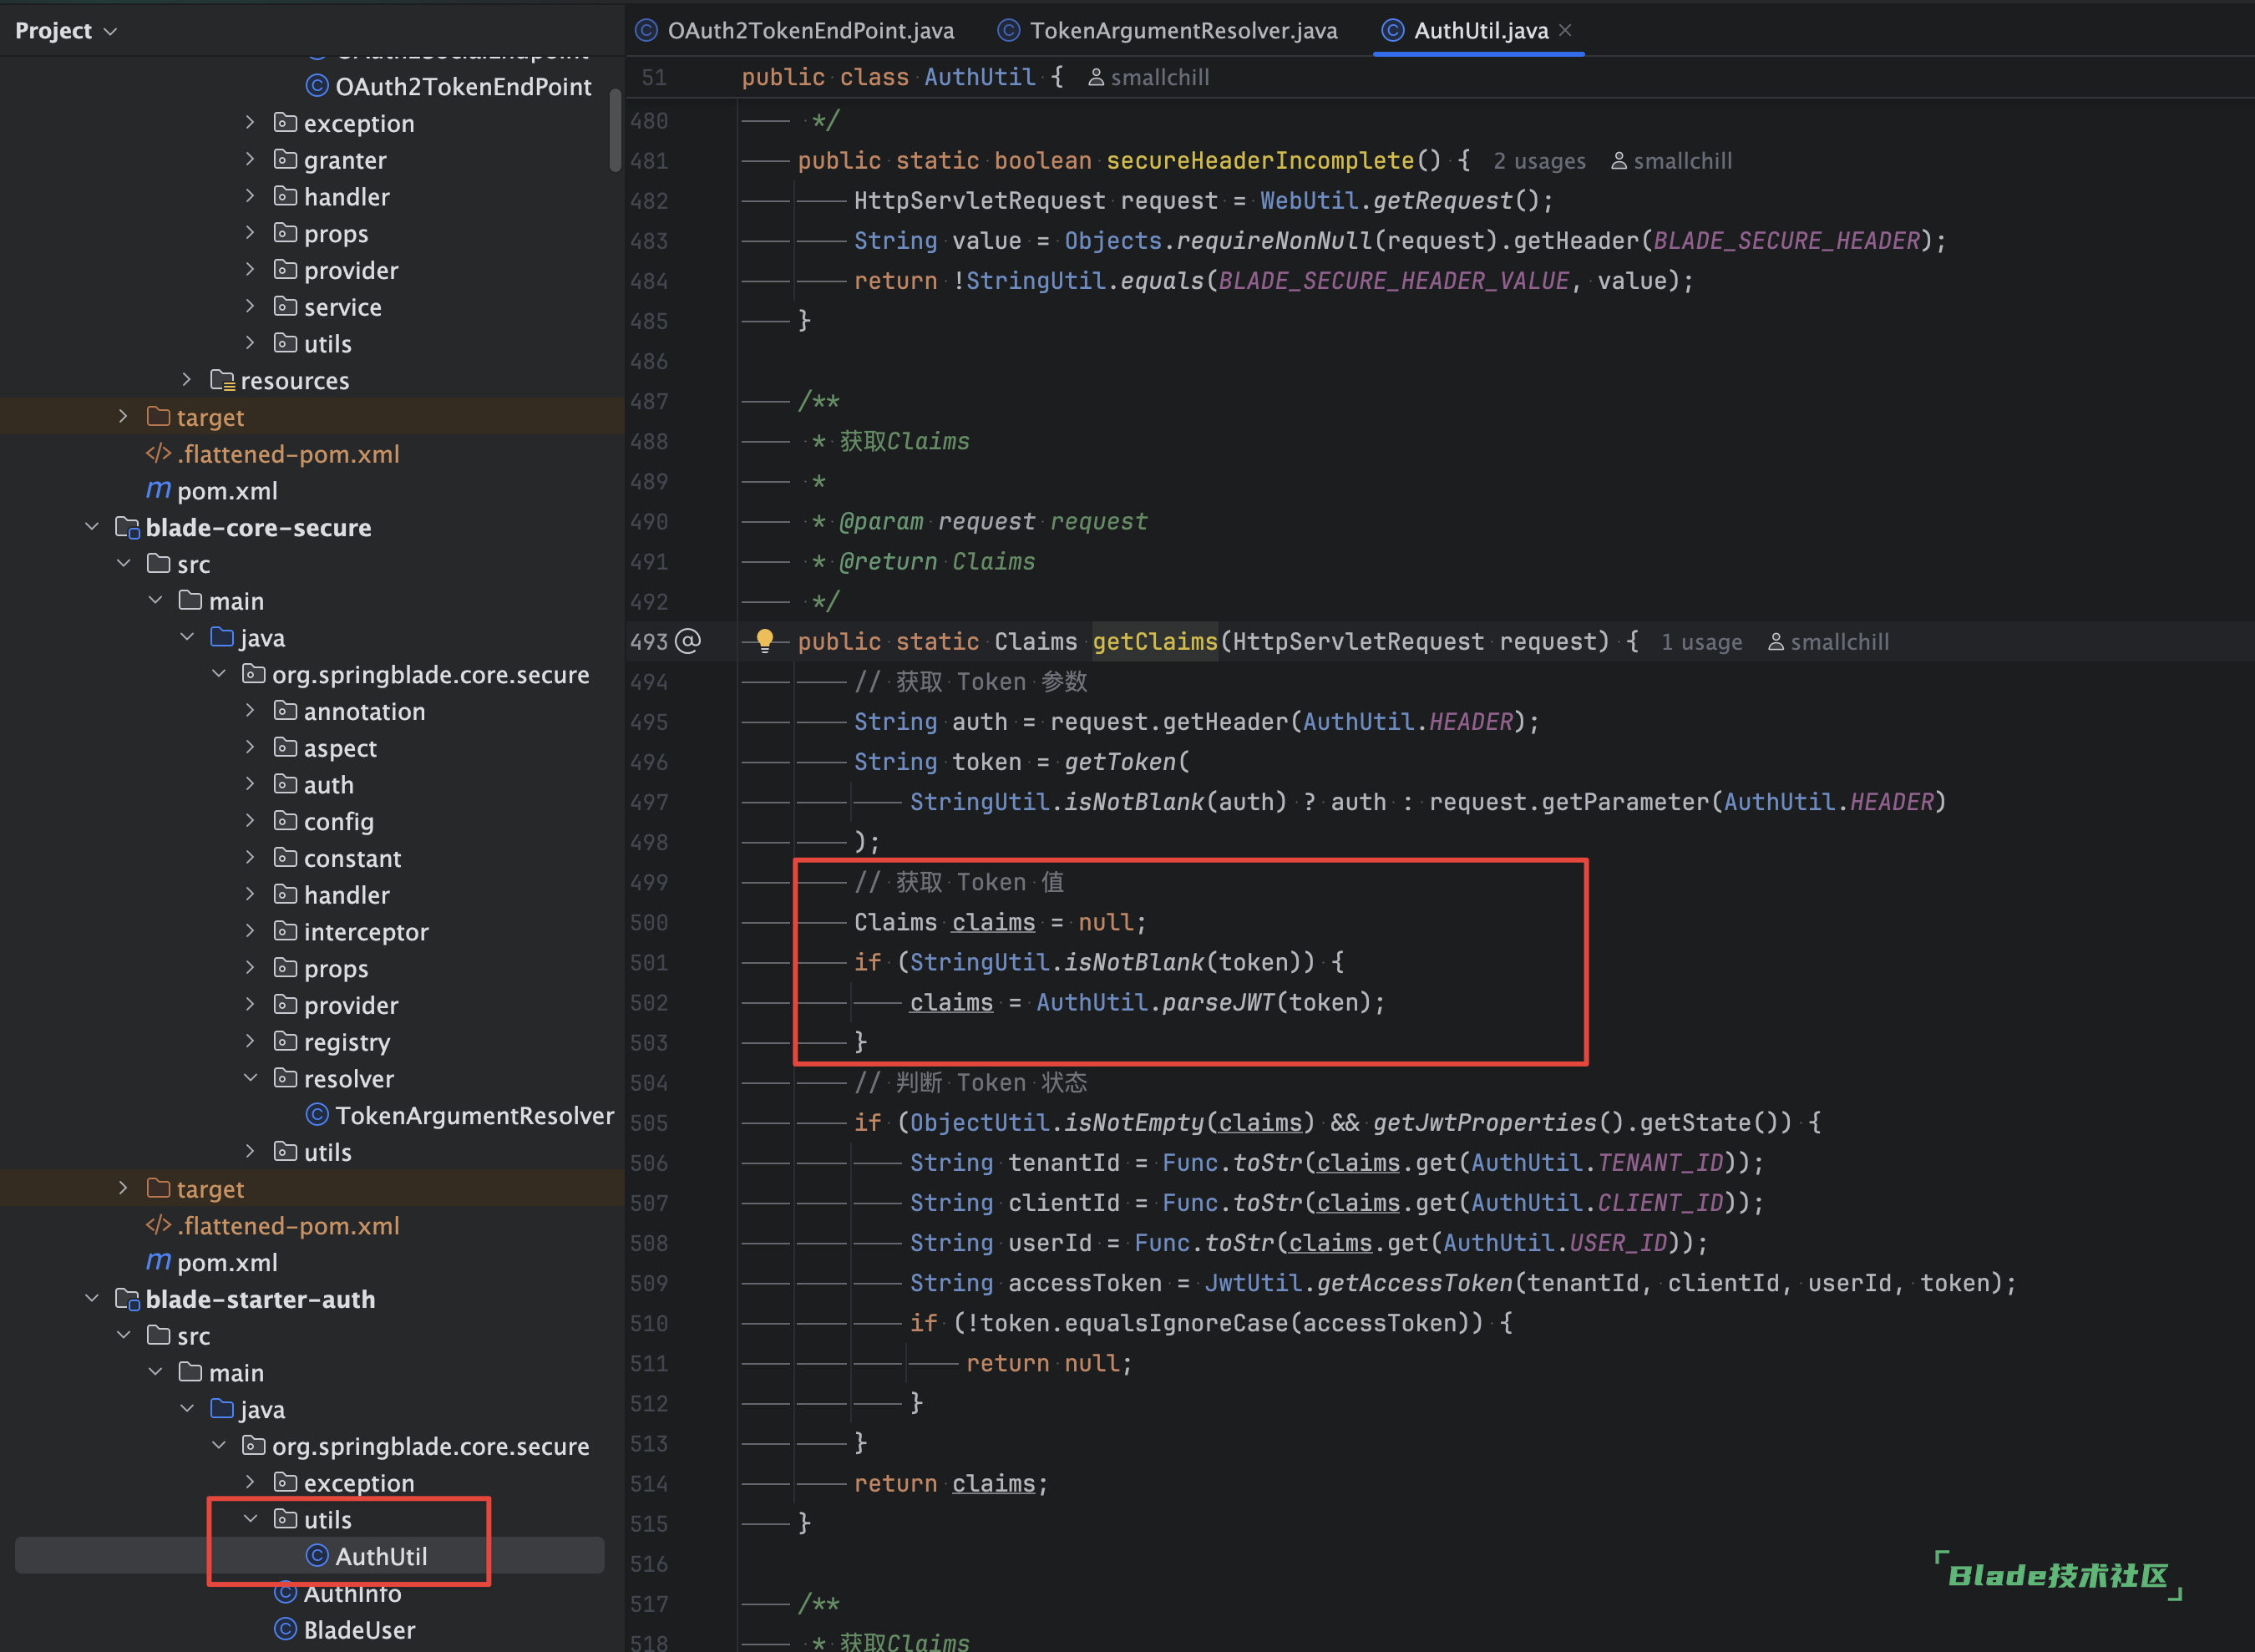Viewport: 2255px width, 1652px height.
Task: Click the AuthUtil.java tab class icon
Action: point(1393,31)
